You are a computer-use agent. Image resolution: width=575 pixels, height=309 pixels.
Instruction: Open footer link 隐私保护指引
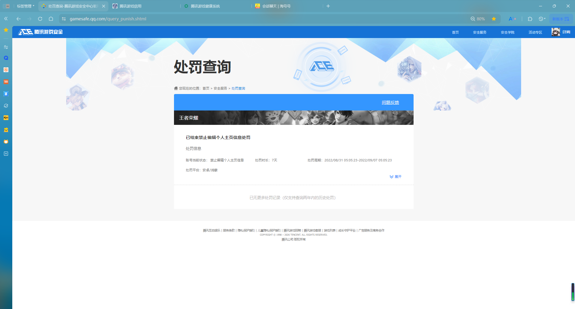point(246,231)
